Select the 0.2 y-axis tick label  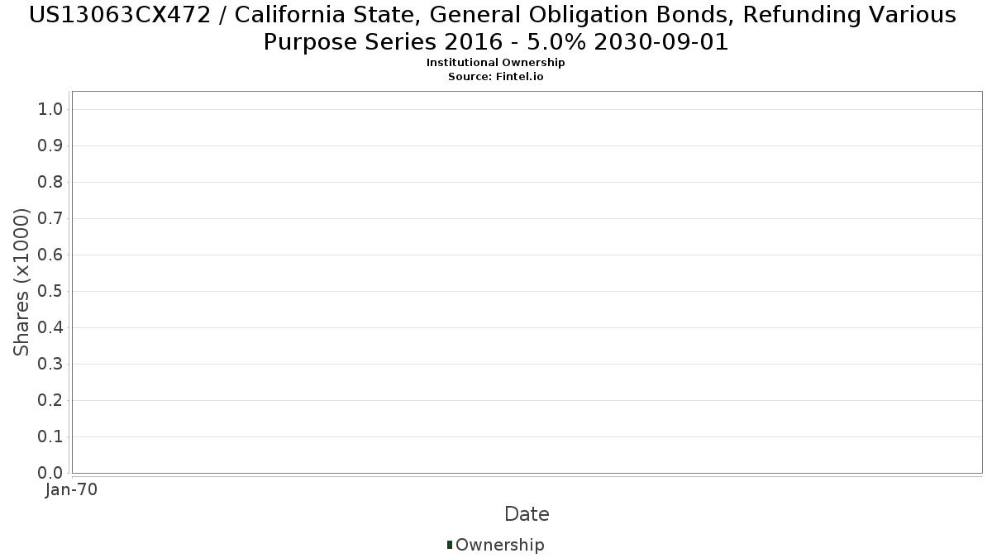coord(50,401)
